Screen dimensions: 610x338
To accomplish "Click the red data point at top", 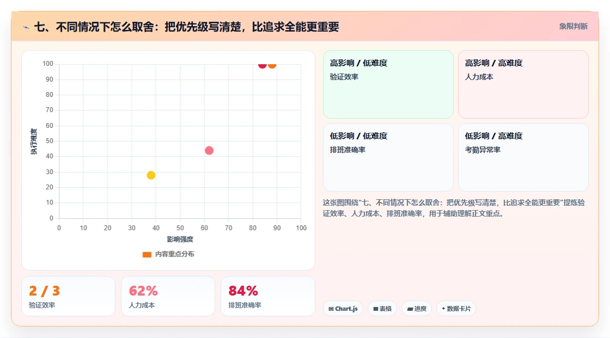I will tap(262, 65).
